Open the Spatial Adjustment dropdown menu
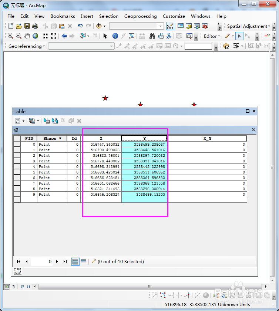Image resolution: width=279 pixels, height=311 pixels. point(249,26)
